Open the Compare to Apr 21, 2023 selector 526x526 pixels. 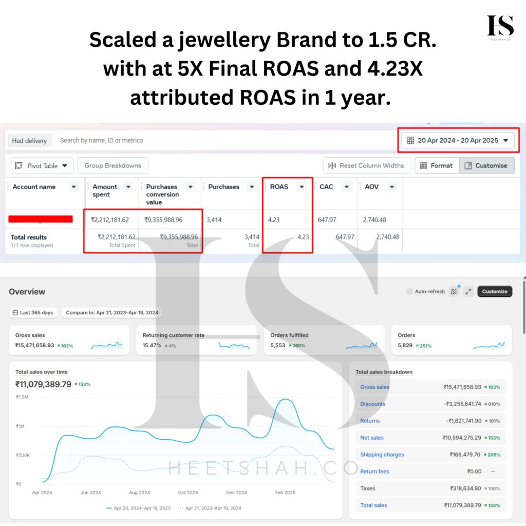[x=112, y=313]
